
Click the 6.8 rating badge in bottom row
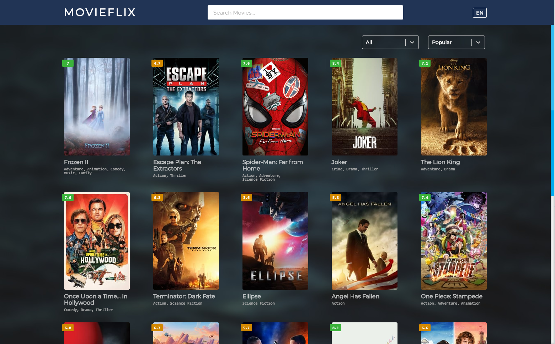(x=68, y=328)
